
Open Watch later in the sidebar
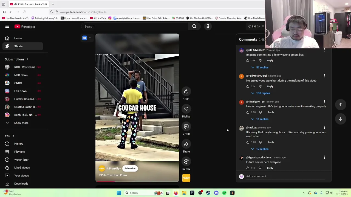[23, 160]
